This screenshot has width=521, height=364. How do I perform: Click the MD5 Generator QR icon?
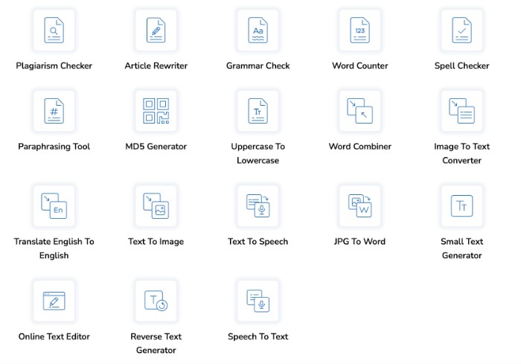156,111
